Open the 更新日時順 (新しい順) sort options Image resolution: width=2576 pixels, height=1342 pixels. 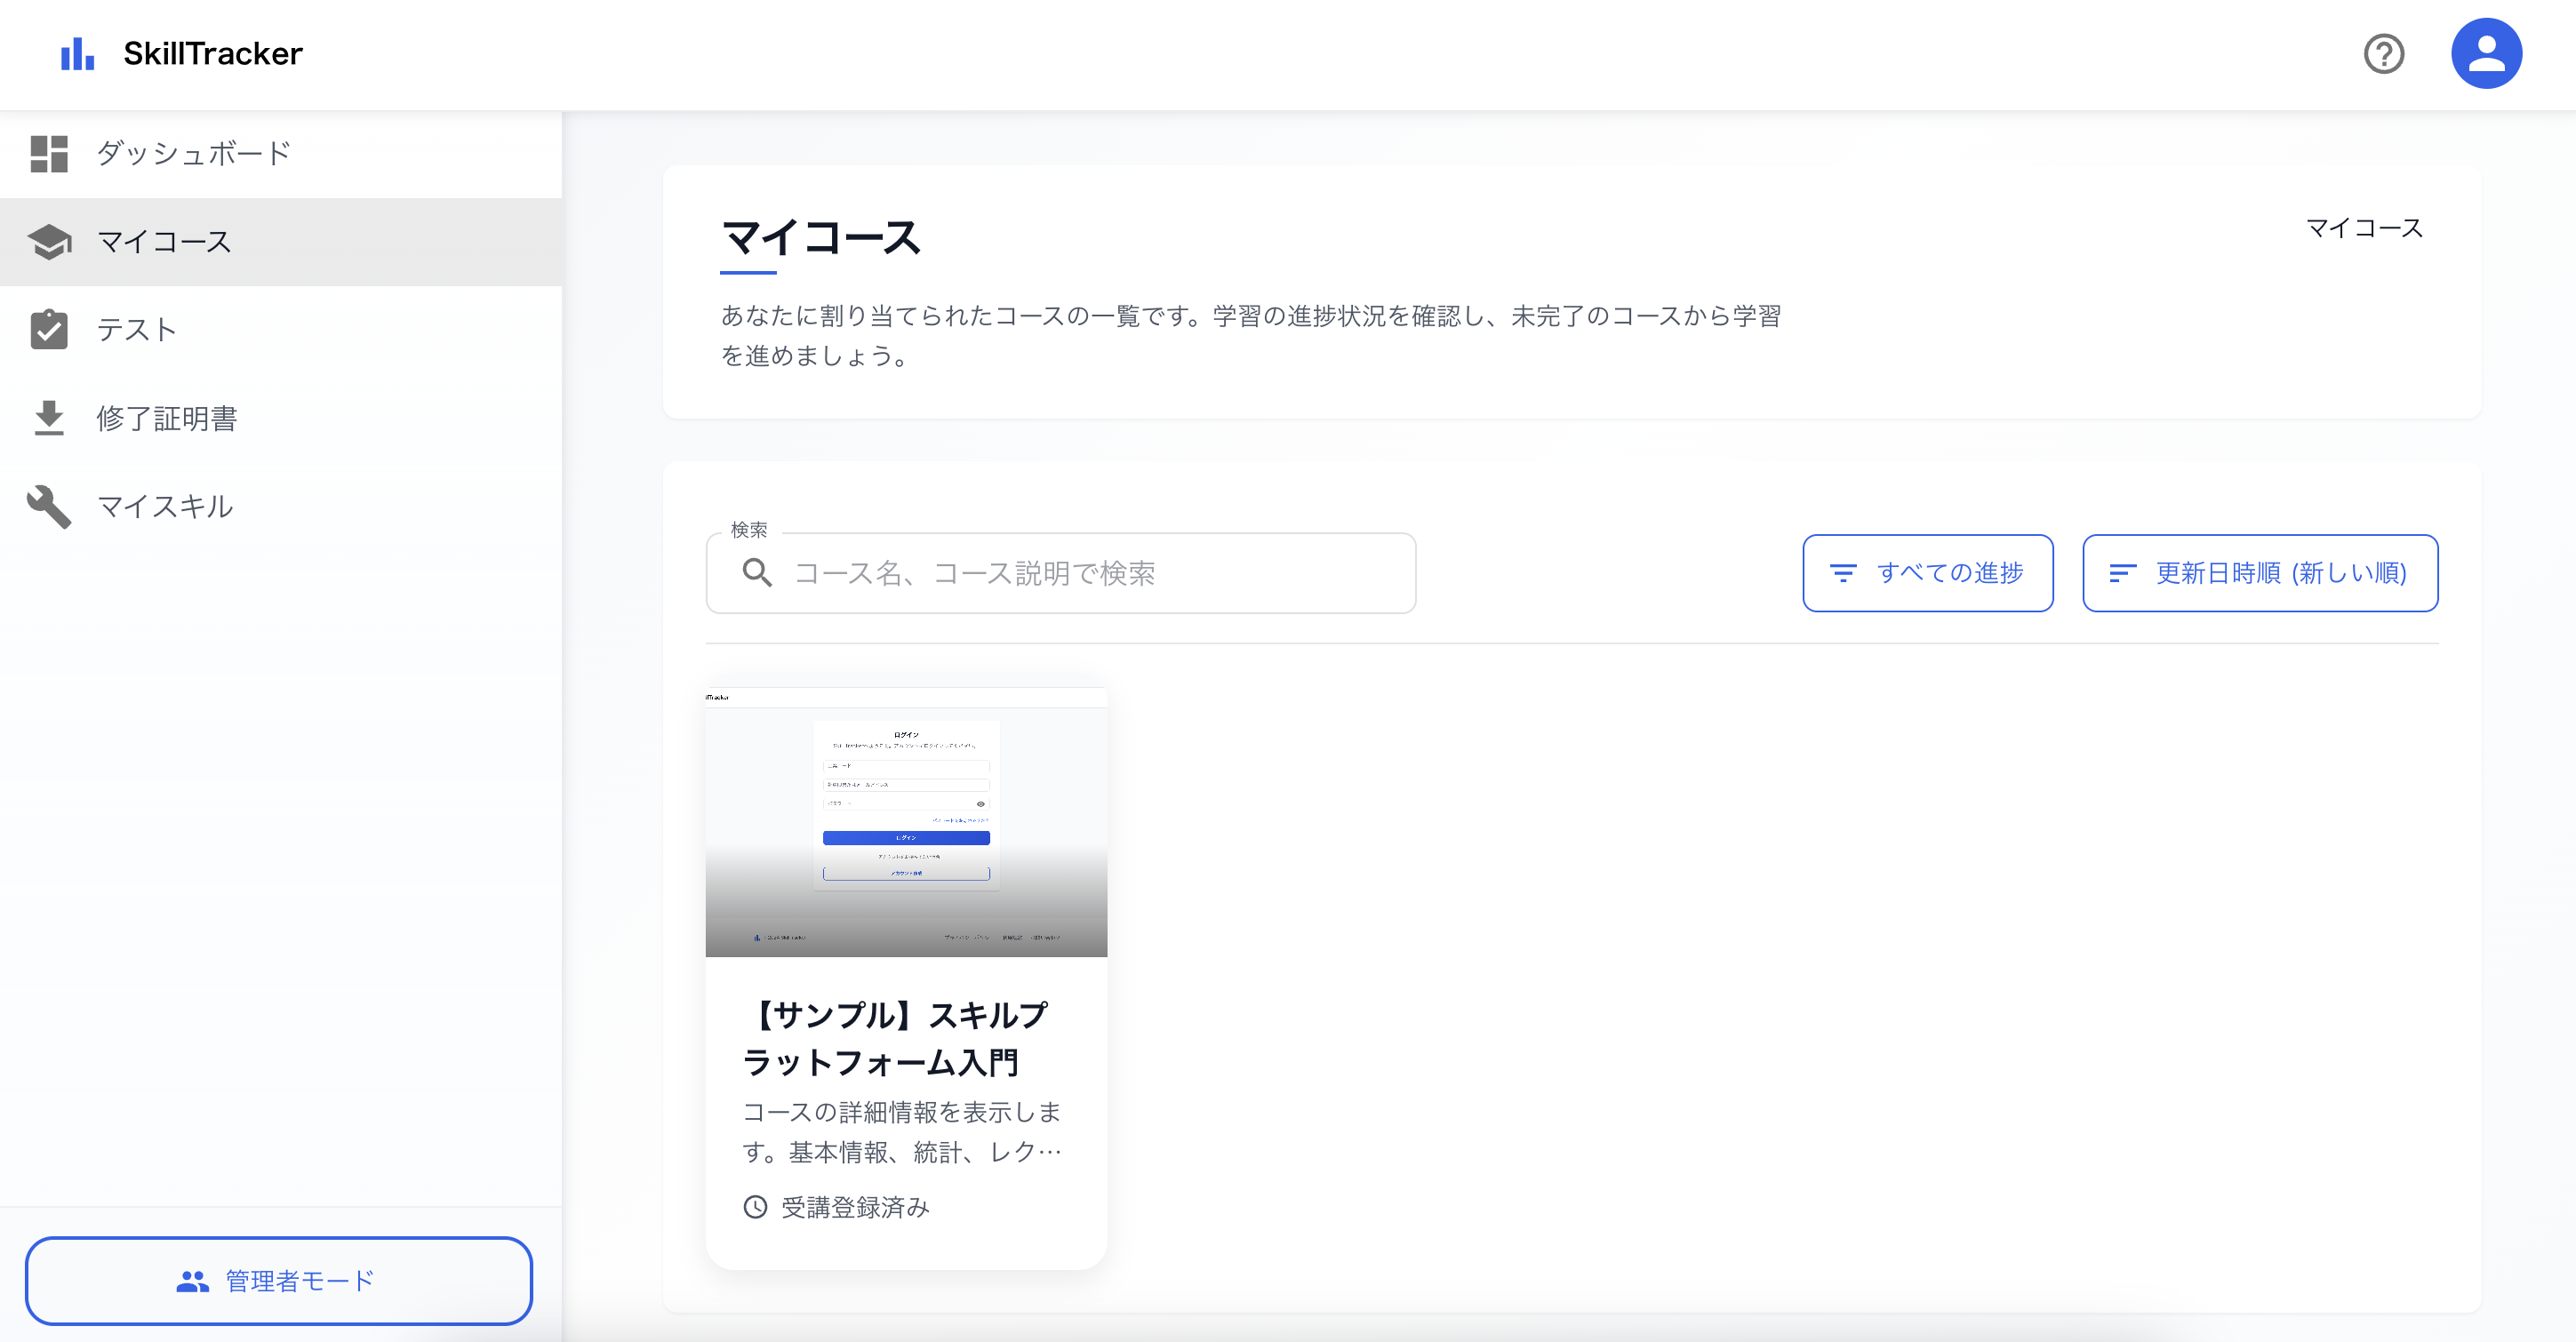pos(2260,573)
